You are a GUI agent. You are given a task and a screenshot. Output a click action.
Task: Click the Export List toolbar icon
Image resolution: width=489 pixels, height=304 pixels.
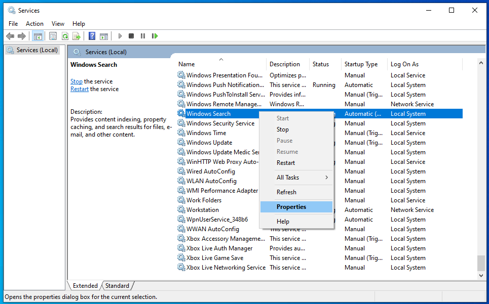[77, 36]
